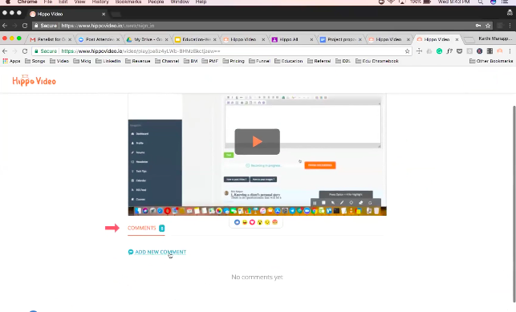Screen dimensions: 516x312
Task: Click the page vertical scrollbar
Action: pyautogui.click(x=514, y=204)
